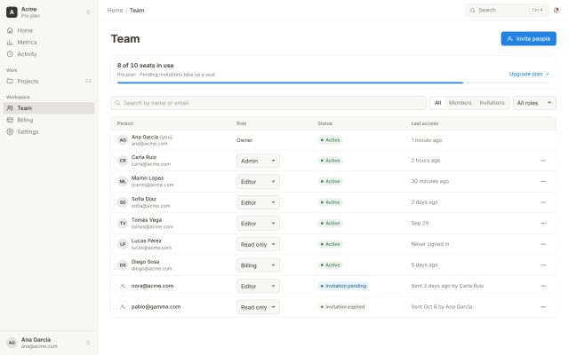
Task: Open the notifications bell icon
Action: (x=556, y=10)
